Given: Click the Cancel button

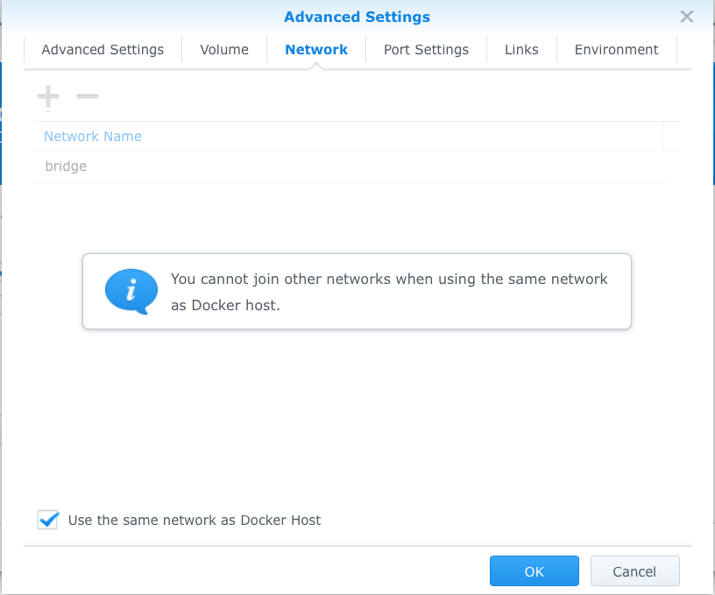Looking at the screenshot, I should 634,570.
